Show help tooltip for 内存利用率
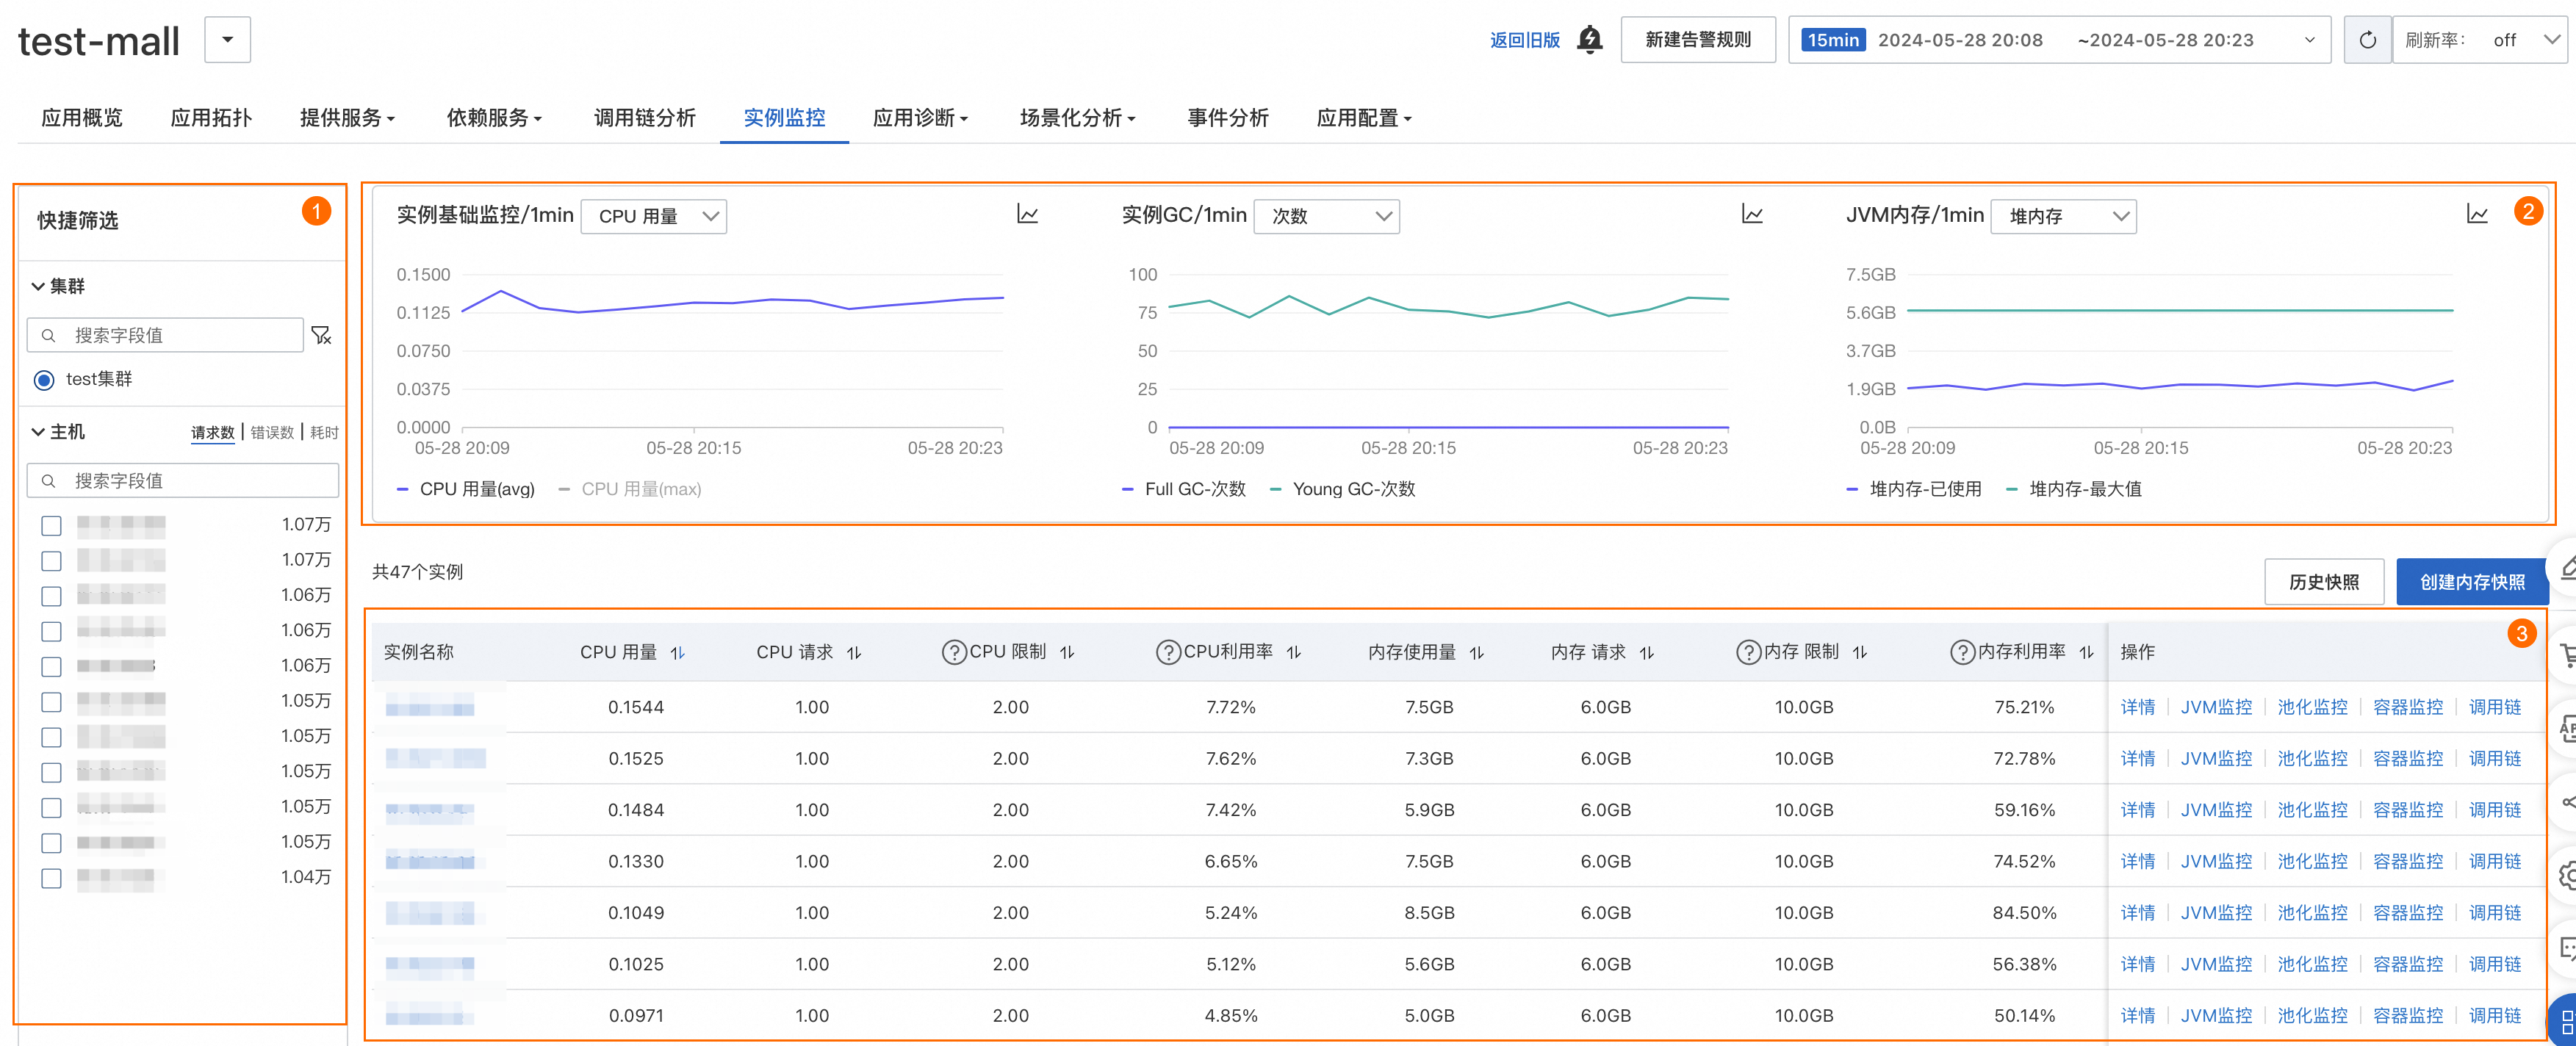The image size is (2576, 1046). (x=1962, y=652)
